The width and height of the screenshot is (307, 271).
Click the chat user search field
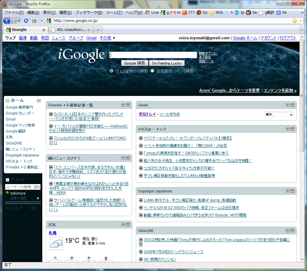[x=23, y=187]
